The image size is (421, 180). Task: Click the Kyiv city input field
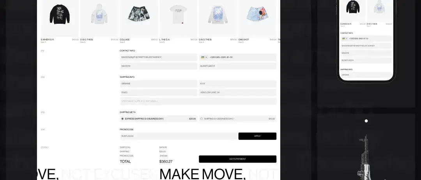tap(237, 84)
